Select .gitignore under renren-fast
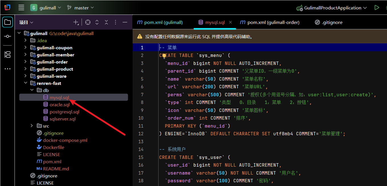Screen dimensions: 387x186 [53, 133]
